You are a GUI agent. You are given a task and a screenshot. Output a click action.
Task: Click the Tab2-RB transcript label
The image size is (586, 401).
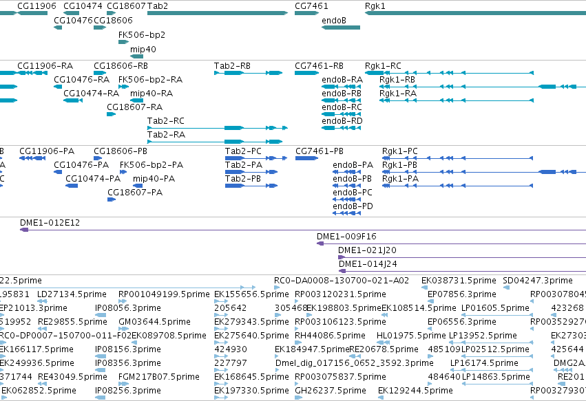point(232,66)
